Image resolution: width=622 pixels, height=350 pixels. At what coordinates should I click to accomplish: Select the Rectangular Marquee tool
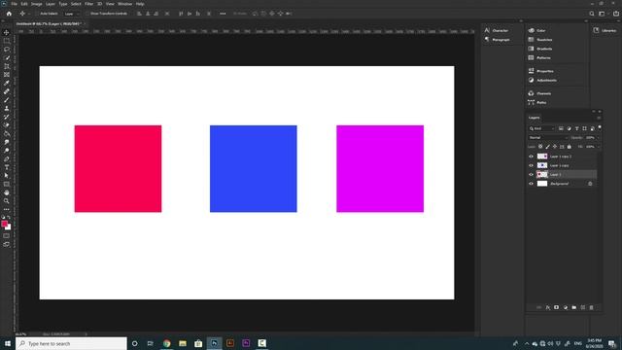point(7,41)
